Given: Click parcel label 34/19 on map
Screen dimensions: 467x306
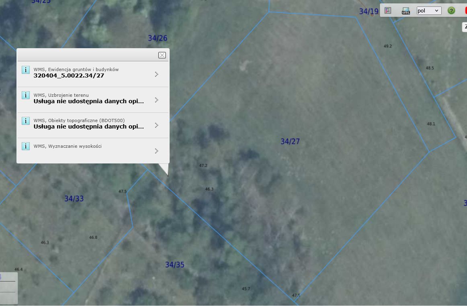Looking at the screenshot, I should 369,11.
